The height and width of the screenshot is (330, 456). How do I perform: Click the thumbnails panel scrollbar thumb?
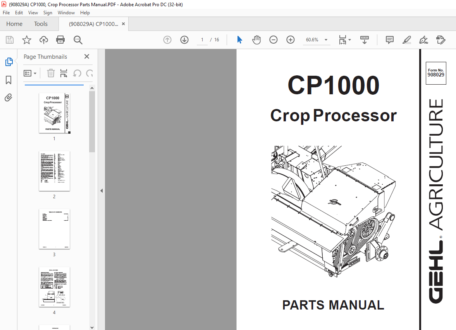coord(92,121)
